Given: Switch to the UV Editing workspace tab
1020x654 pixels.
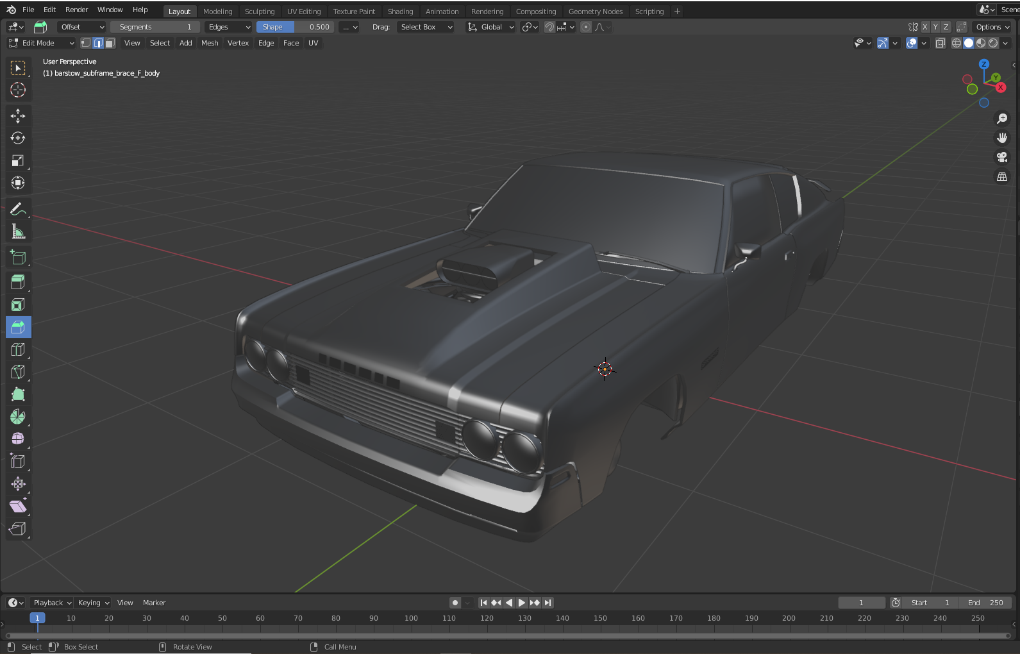Looking at the screenshot, I should click(304, 12).
